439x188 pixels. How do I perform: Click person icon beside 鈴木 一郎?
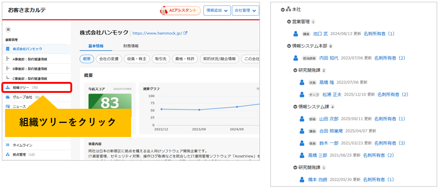(302, 143)
